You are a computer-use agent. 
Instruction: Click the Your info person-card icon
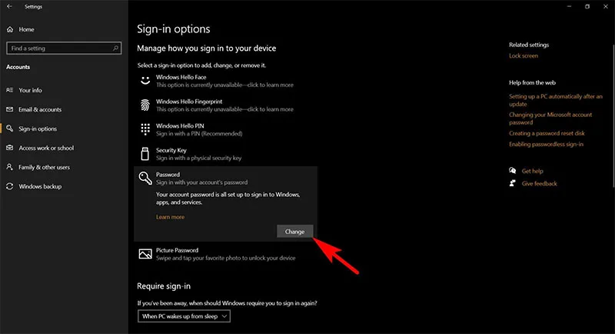pos(10,90)
